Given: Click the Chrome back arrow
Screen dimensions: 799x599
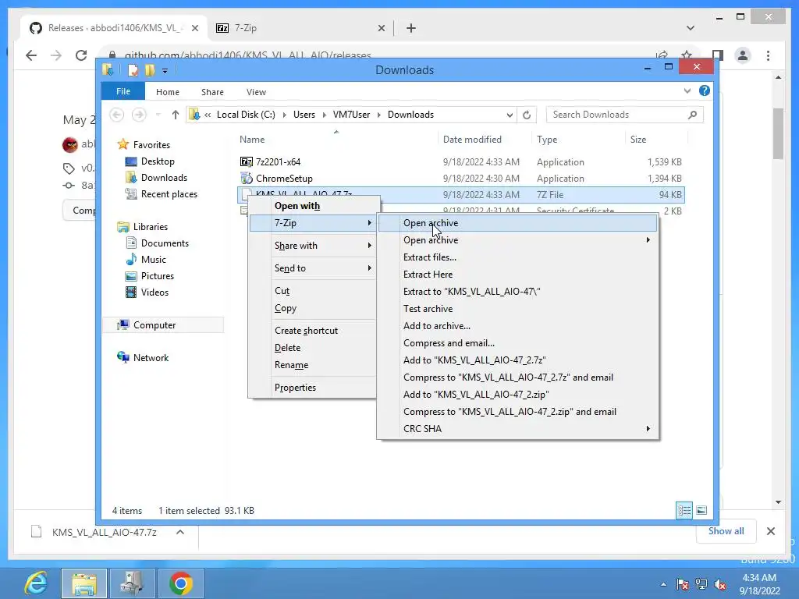Looking at the screenshot, I should point(31,55).
